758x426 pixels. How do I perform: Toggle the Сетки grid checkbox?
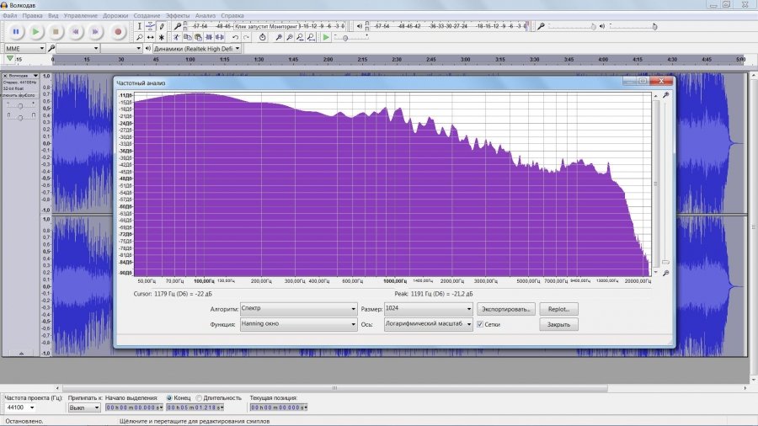(480, 324)
